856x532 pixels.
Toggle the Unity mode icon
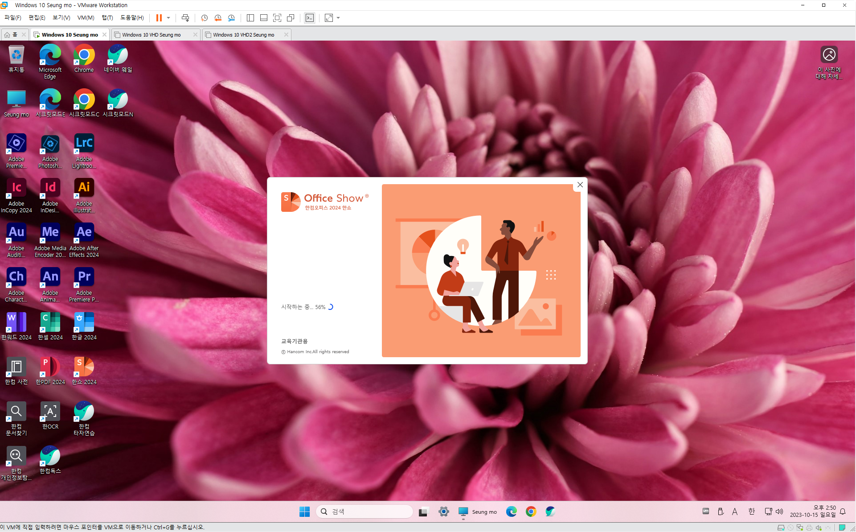coord(291,18)
